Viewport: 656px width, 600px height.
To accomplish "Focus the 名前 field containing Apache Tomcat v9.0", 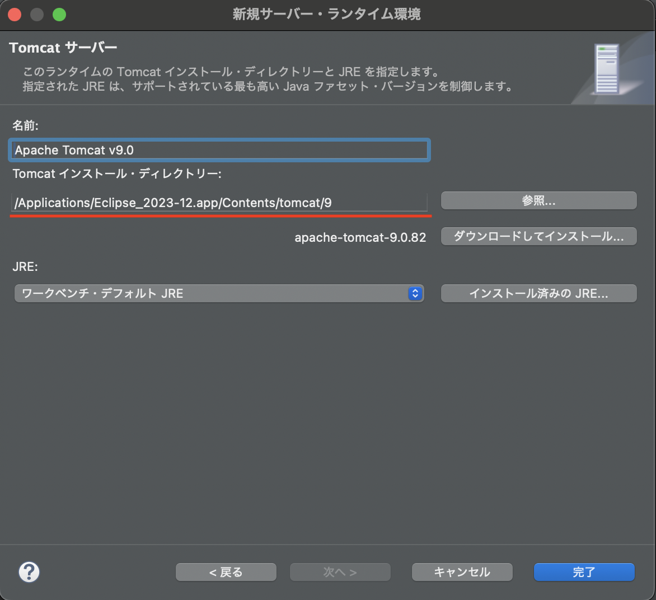I will [219, 150].
